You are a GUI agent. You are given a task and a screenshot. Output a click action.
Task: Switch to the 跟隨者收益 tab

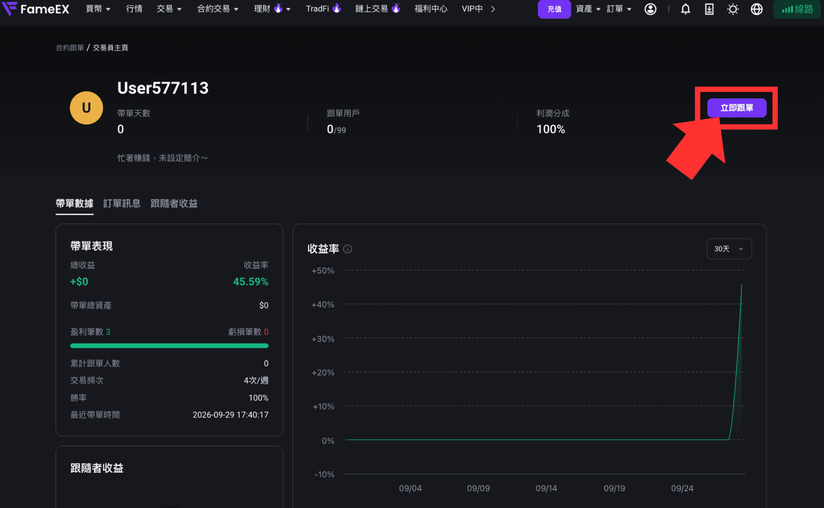(174, 203)
